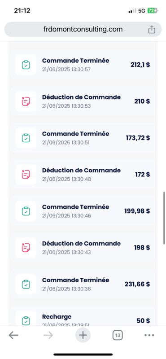Open the Déduction de Commande 210 $ entry
Image resolution: width=166 pixels, height=359 pixels.
tap(83, 101)
